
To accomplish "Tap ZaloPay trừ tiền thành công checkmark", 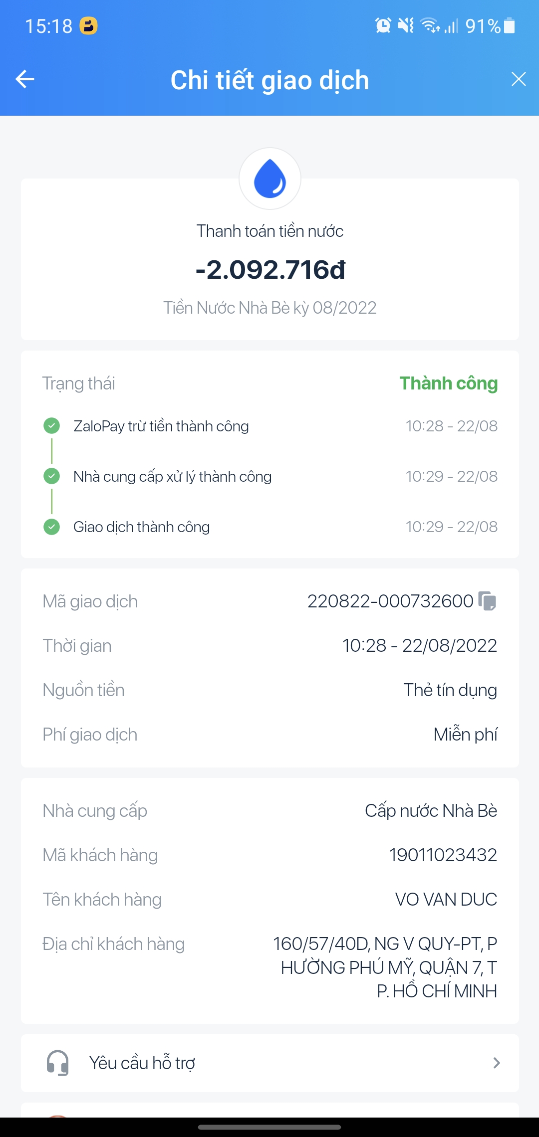I will click(52, 426).
